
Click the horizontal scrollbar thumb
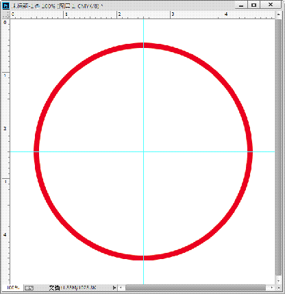[196, 288]
